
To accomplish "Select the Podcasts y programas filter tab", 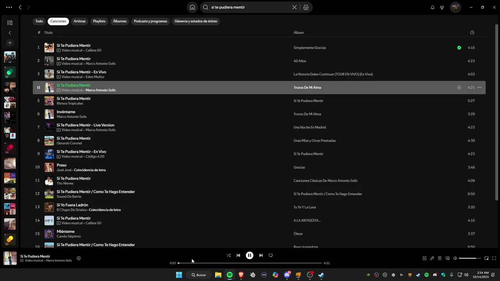I will (x=150, y=21).
